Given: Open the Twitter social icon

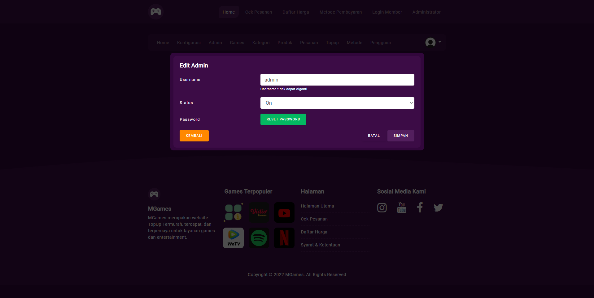Looking at the screenshot, I should point(438,208).
